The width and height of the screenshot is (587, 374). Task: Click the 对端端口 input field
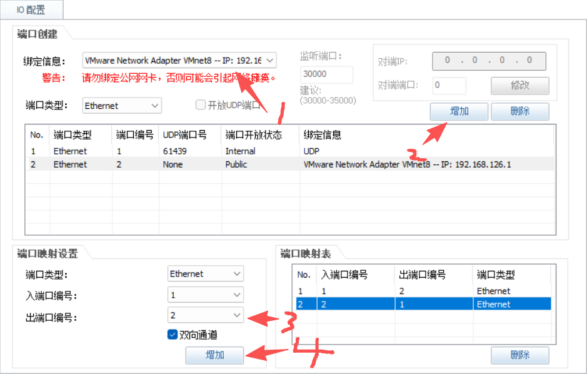click(449, 85)
